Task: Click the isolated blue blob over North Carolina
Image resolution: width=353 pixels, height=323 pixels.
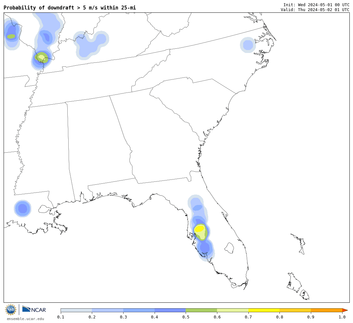Action: [248, 45]
